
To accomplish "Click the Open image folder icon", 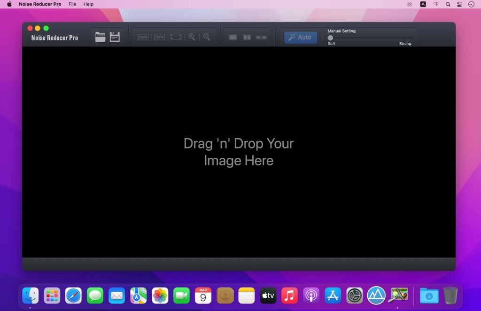I will click(x=100, y=37).
